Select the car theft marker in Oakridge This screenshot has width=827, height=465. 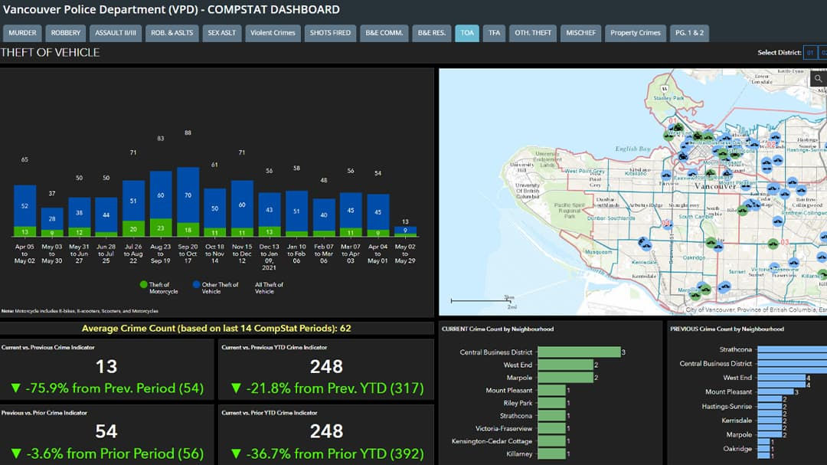717,247
